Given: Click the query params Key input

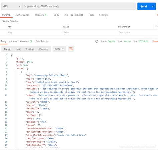Looking at the screenshot, I should tap(34, 32).
